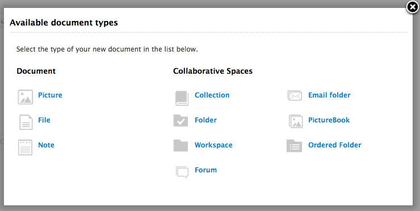Choose the Note lined-paper icon

pos(25,147)
